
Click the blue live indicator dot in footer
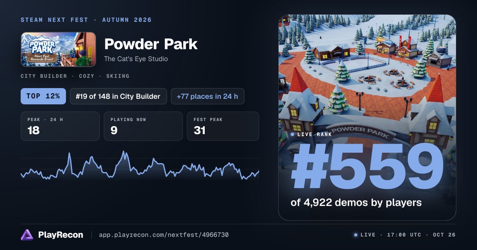click(356, 235)
